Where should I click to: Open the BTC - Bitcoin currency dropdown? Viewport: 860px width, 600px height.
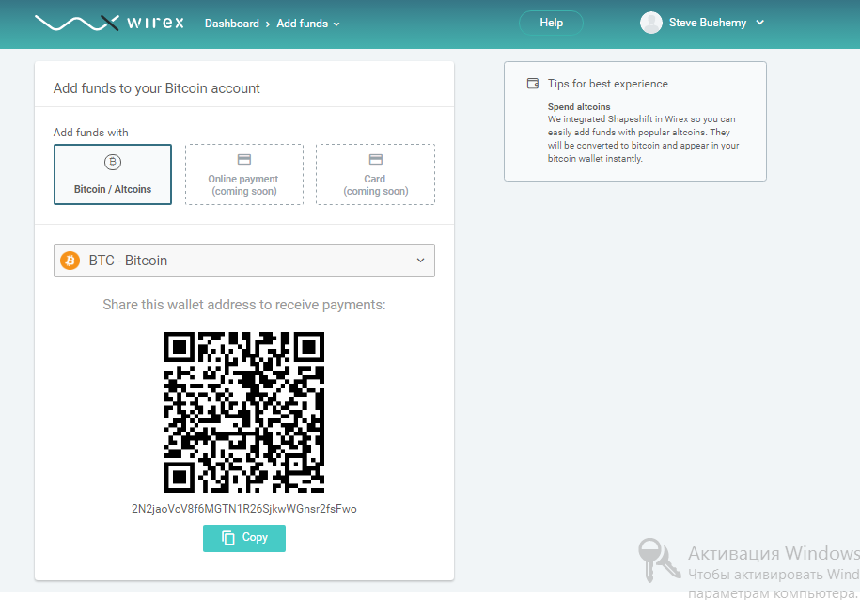tap(244, 261)
